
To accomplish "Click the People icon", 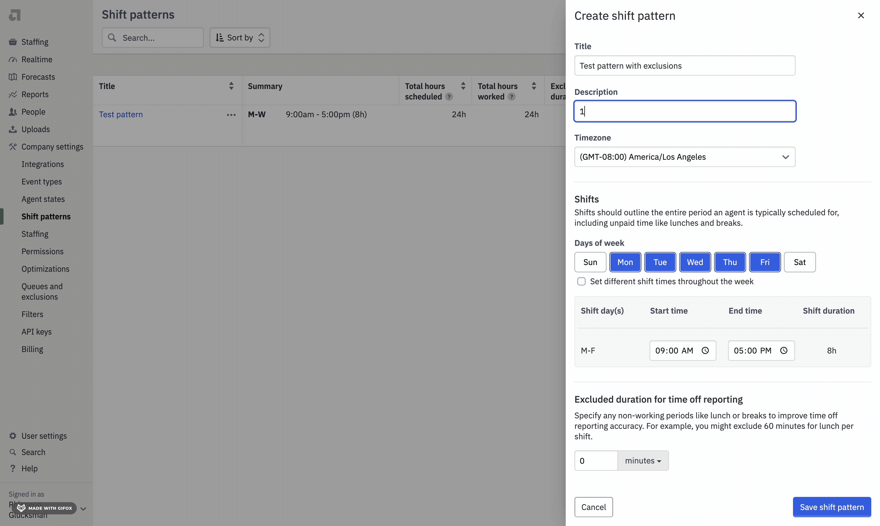I will click(x=13, y=112).
